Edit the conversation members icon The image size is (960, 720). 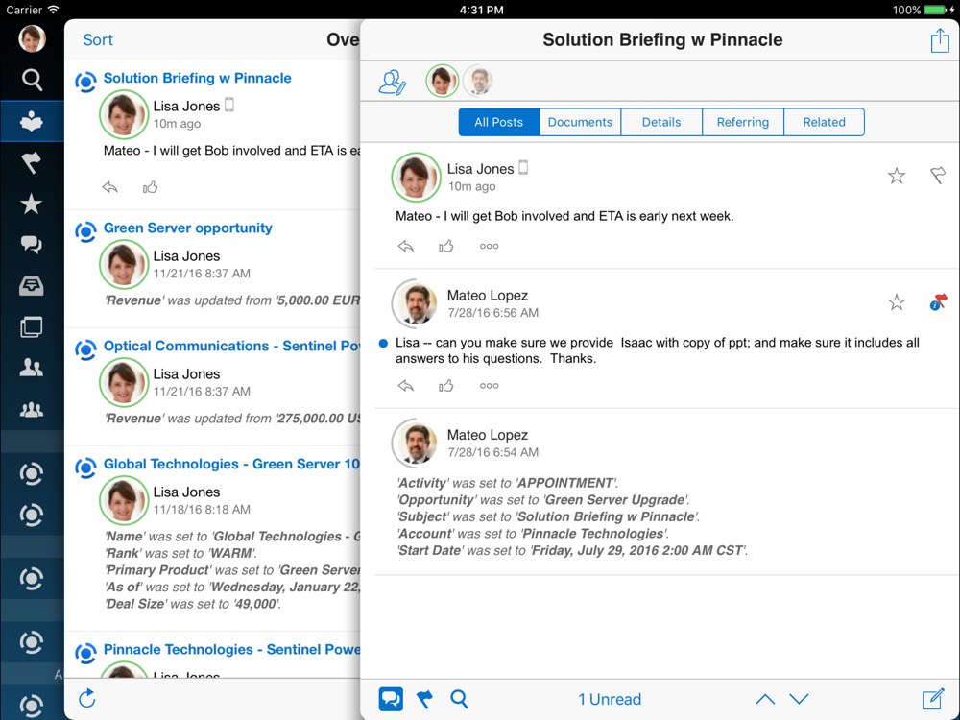pos(393,82)
